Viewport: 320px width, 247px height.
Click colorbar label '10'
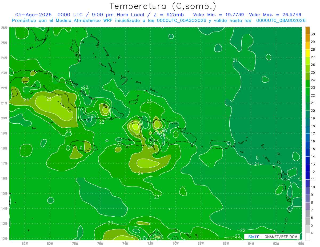pos(313,187)
